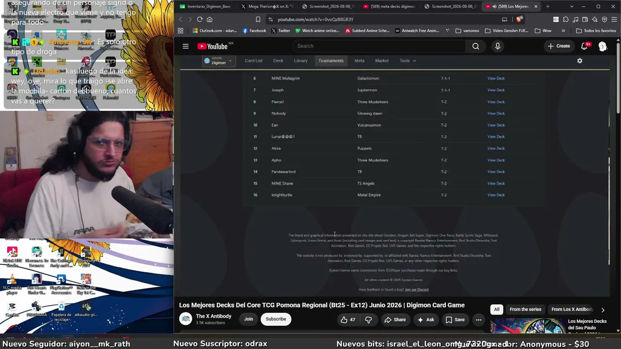Click the browser address bar URL

pos(315,19)
